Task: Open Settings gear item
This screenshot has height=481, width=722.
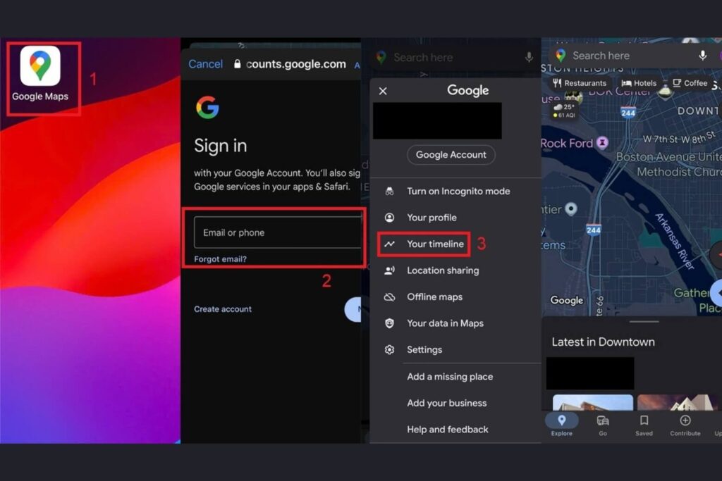Action: click(424, 350)
